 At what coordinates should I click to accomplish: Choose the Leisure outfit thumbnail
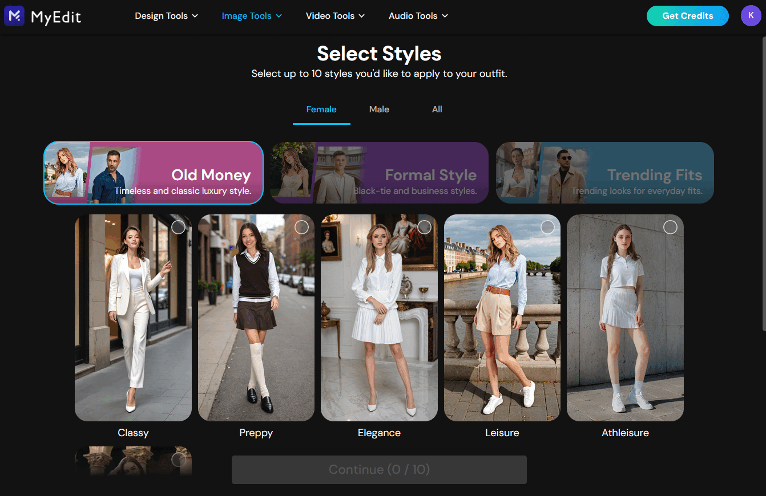pyautogui.click(x=502, y=318)
